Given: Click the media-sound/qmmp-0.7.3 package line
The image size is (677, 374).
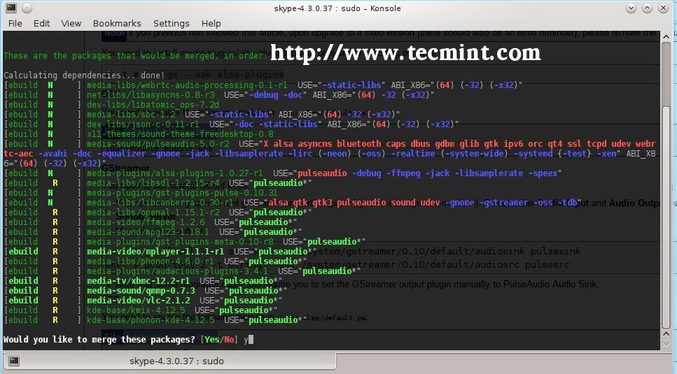Looking at the screenshot, I should click(146, 291).
